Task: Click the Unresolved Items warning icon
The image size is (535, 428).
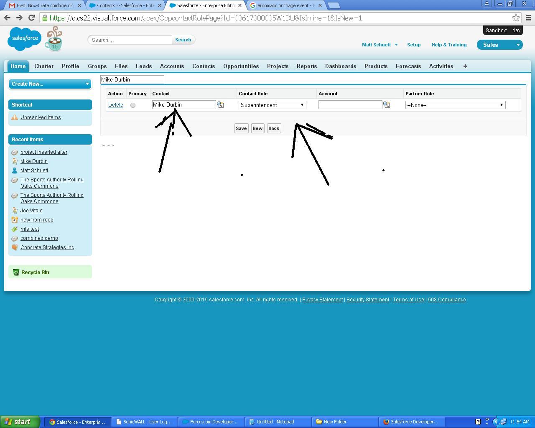Action: coord(15,117)
